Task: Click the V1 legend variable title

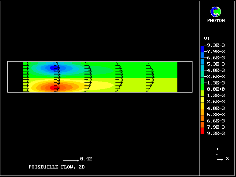Action: coord(207,39)
